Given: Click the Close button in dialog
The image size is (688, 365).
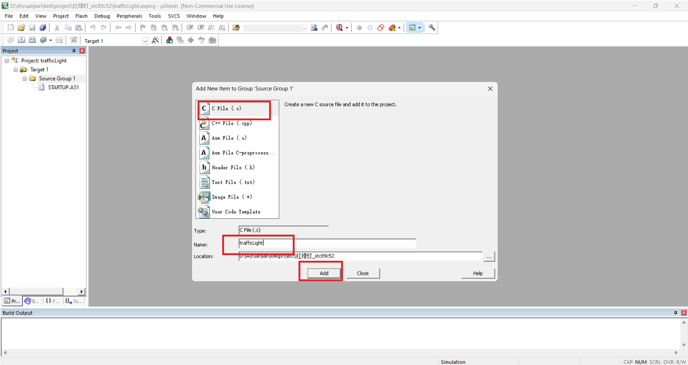Looking at the screenshot, I should coord(363,273).
